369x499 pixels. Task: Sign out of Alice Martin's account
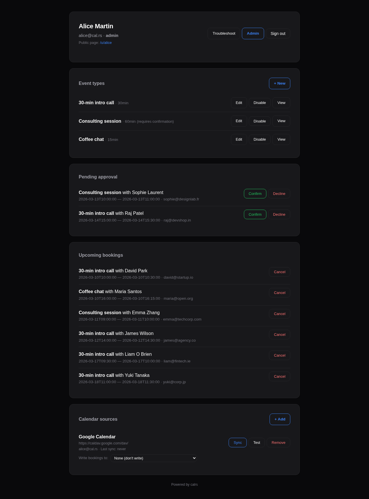coord(278,33)
